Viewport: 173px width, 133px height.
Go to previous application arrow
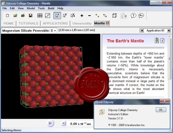click(142, 31)
